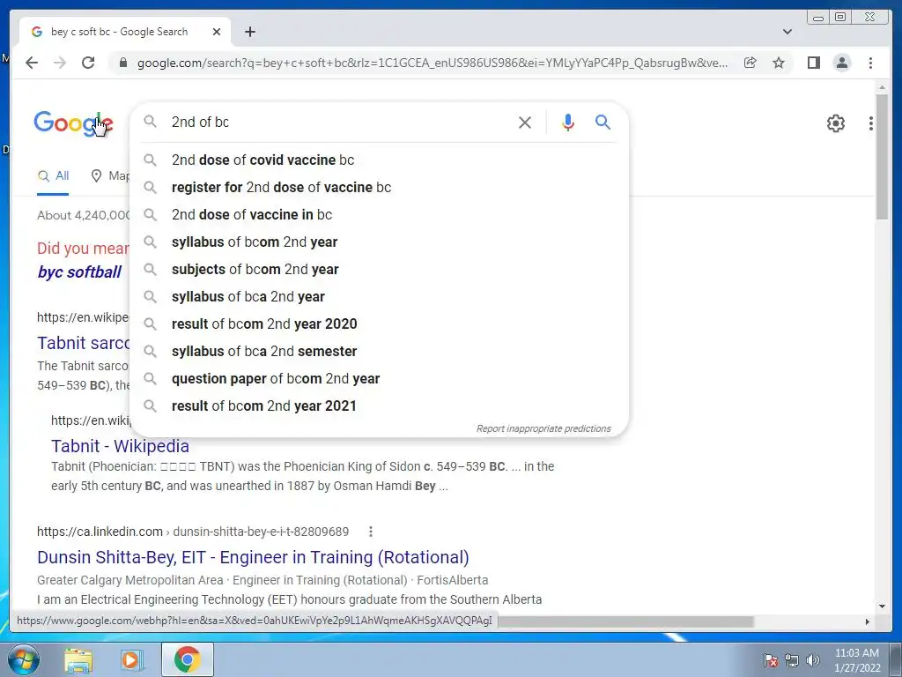Image resolution: width=902 pixels, height=677 pixels.
Task: Submit search with magnifier button
Action: pyautogui.click(x=603, y=122)
